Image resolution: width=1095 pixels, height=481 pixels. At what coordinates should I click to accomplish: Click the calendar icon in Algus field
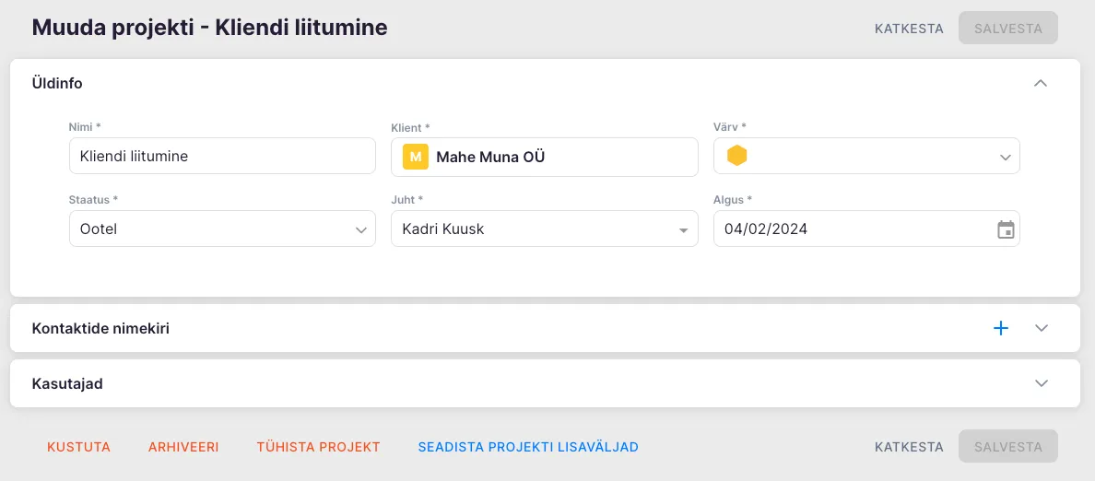(1006, 229)
